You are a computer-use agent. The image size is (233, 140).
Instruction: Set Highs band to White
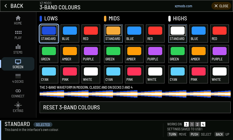[x=220, y=74]
